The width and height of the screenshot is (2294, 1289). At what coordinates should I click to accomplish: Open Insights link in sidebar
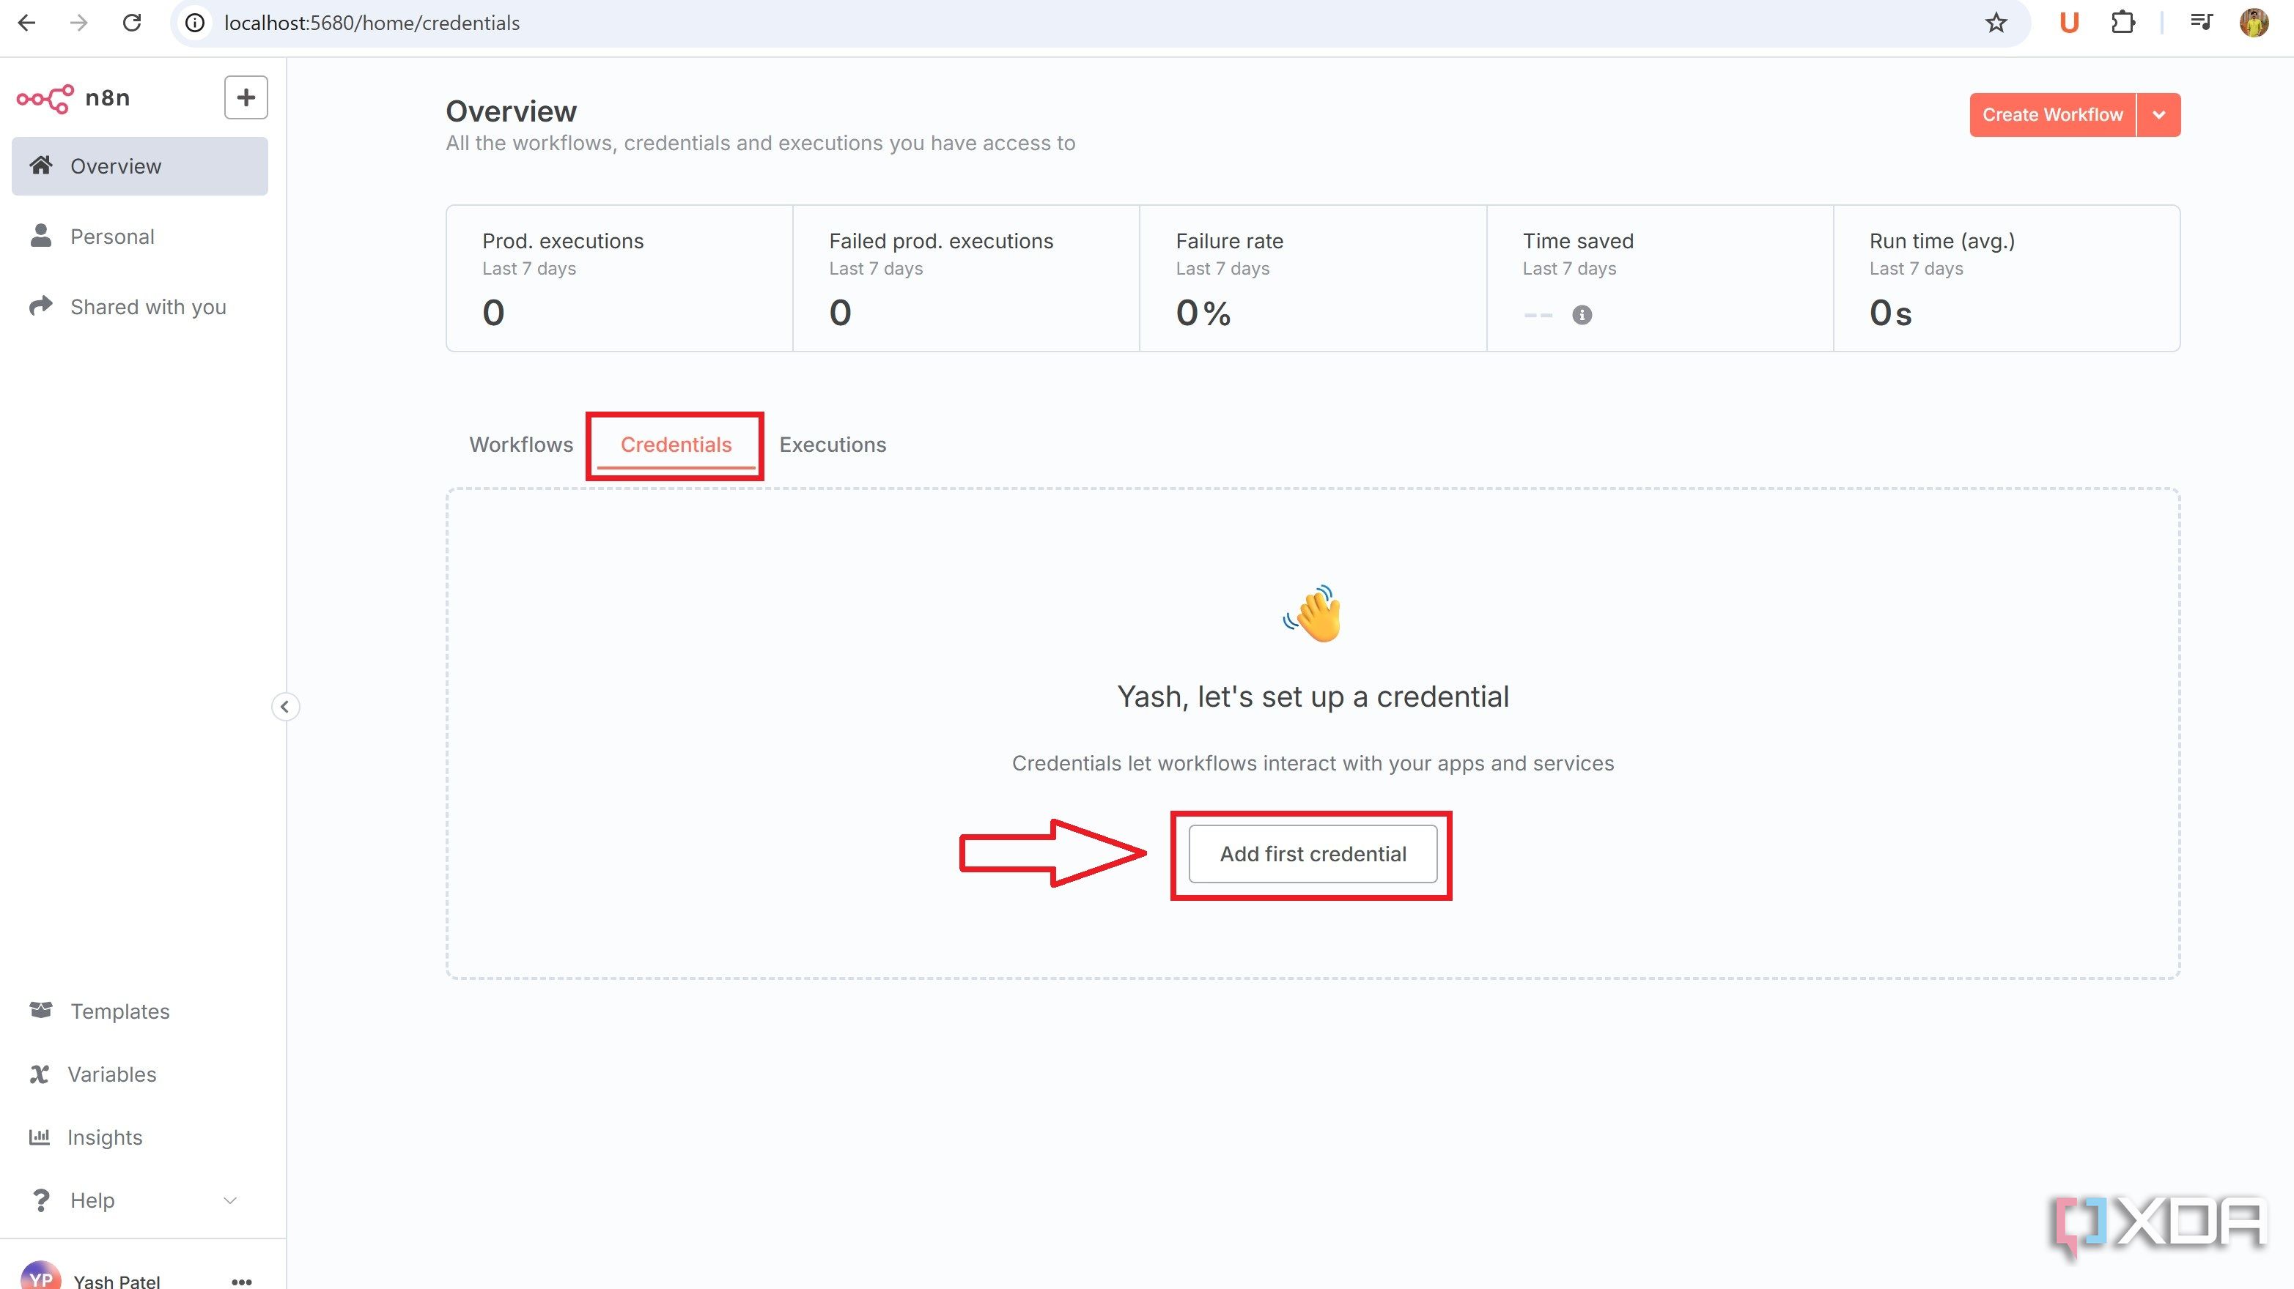pyautogui.click(x=105, y=1137)
